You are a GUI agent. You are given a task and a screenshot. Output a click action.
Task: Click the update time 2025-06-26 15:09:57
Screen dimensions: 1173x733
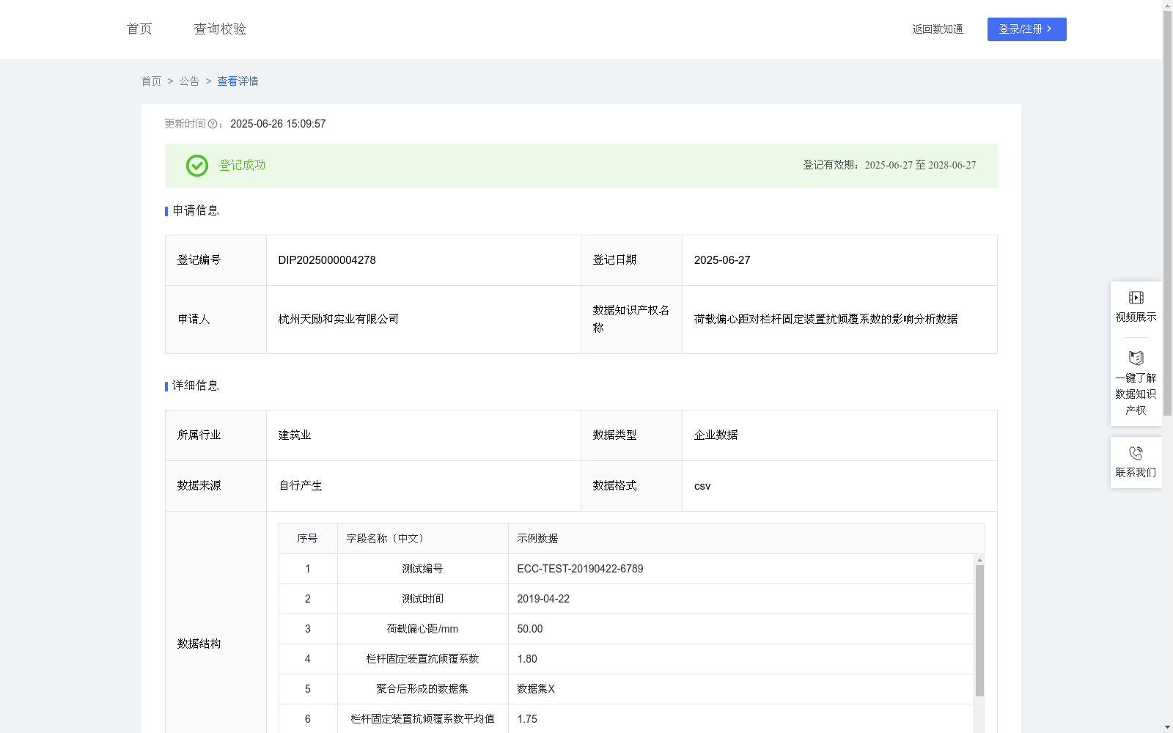click(x=278, y=125)
